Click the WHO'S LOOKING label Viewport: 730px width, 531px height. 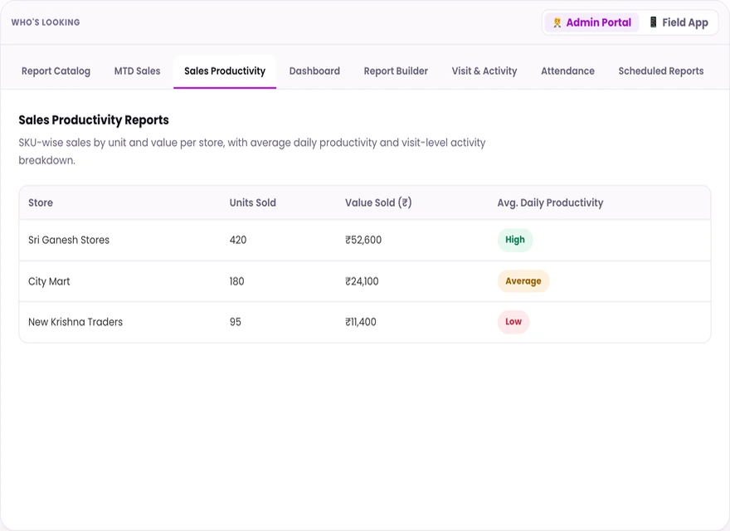[x=46, y=22]
